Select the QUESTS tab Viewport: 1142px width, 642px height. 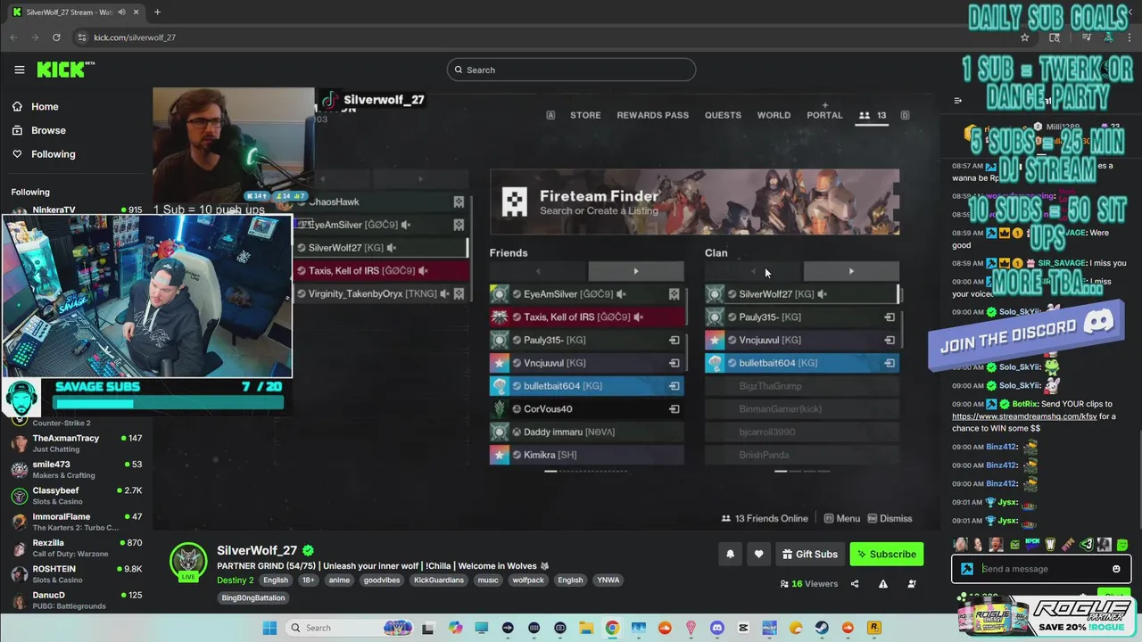pyautogui.click(x=723, y=115)
